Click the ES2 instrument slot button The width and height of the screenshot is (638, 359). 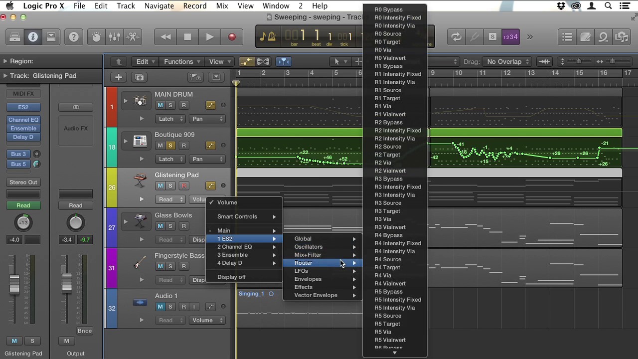[23, 107]
